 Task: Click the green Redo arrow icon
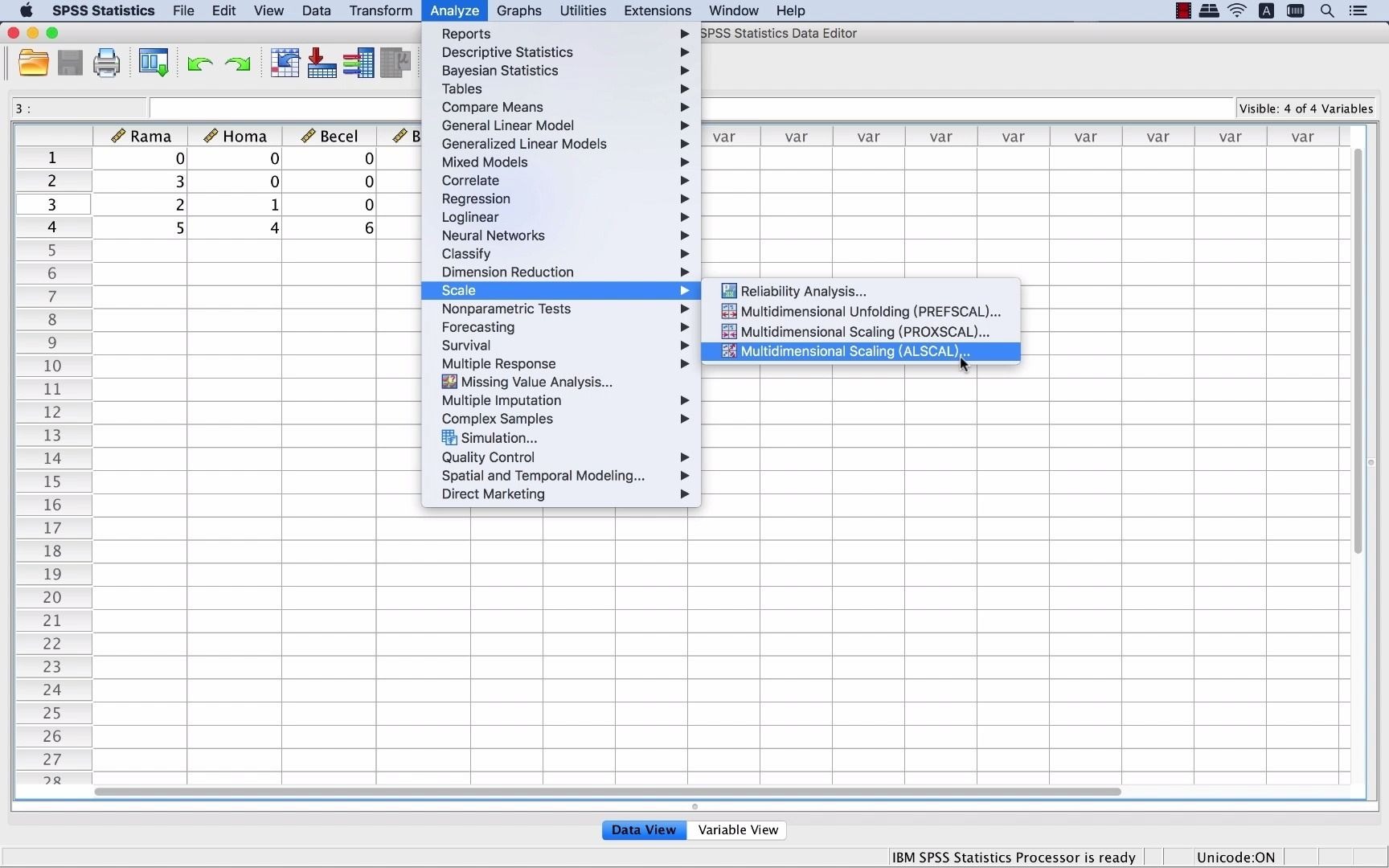click(237, 63)
